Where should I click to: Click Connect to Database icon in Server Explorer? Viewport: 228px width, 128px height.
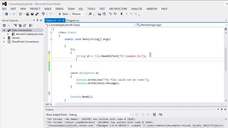(15, 25)
